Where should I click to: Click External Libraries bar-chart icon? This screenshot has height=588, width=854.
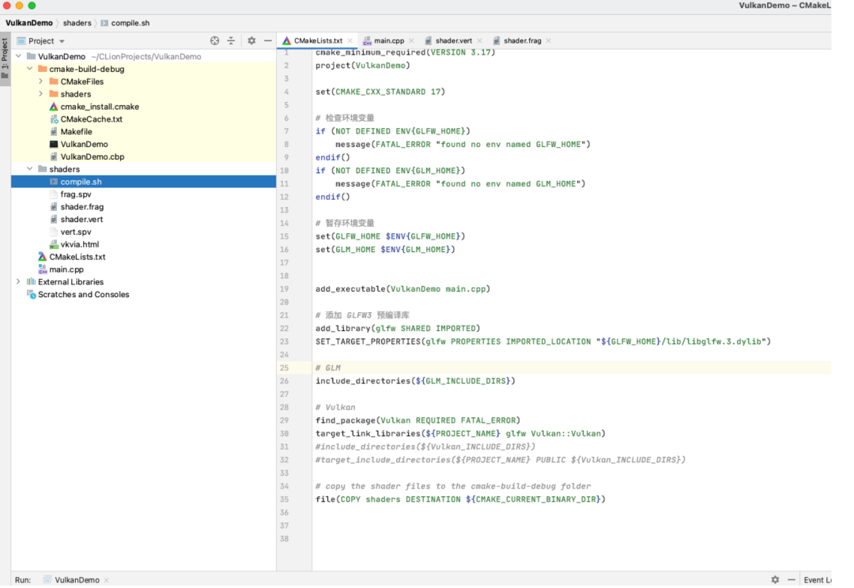point(31,281)
